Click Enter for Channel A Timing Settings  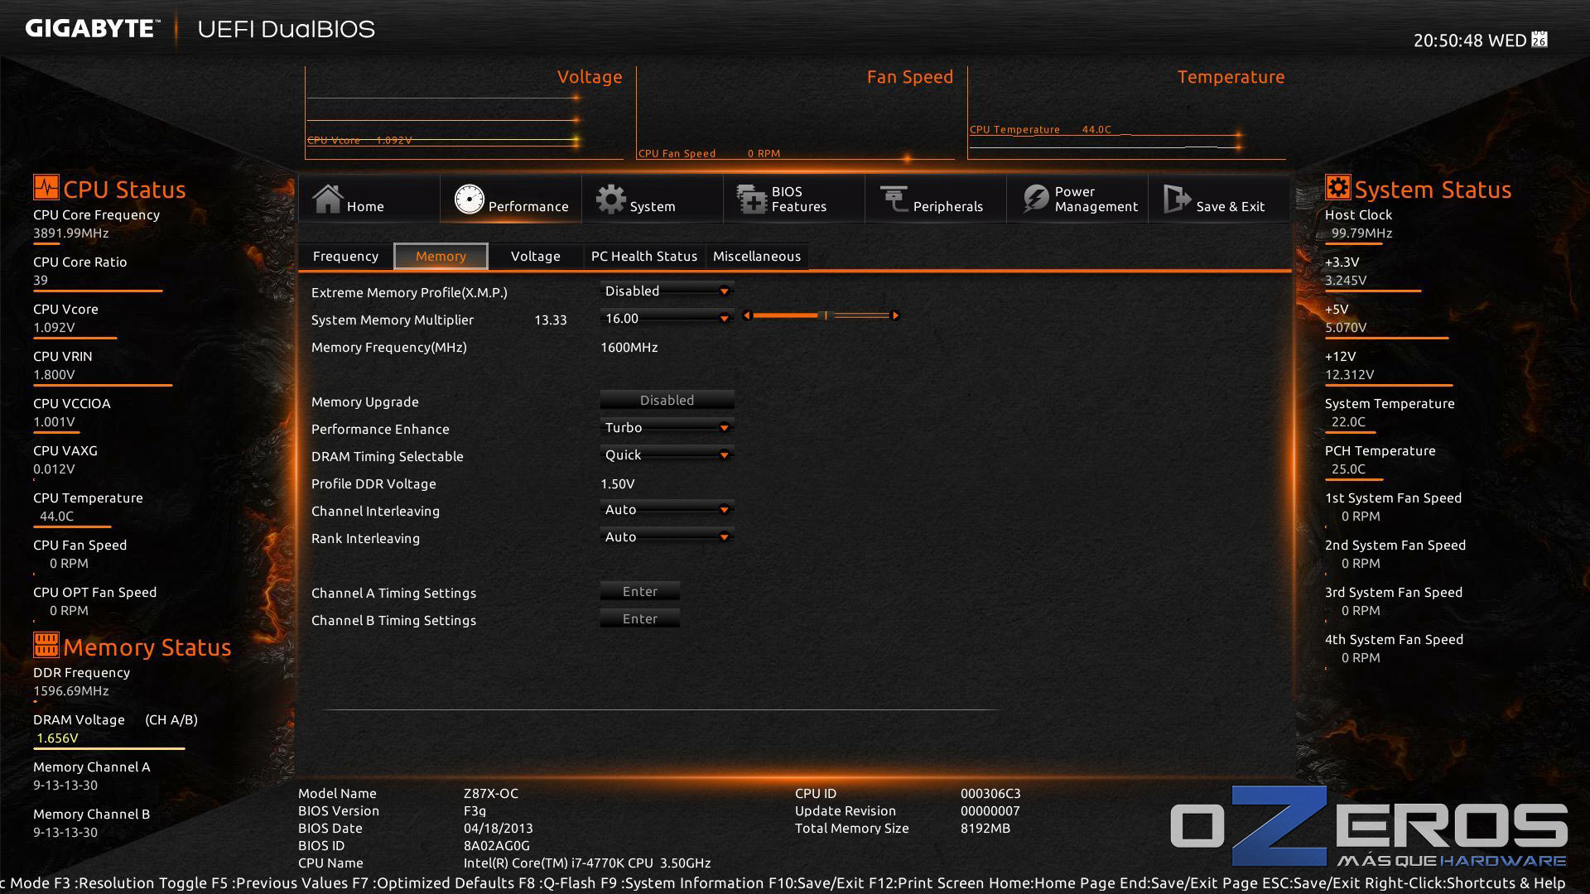[x=640, y=591]
